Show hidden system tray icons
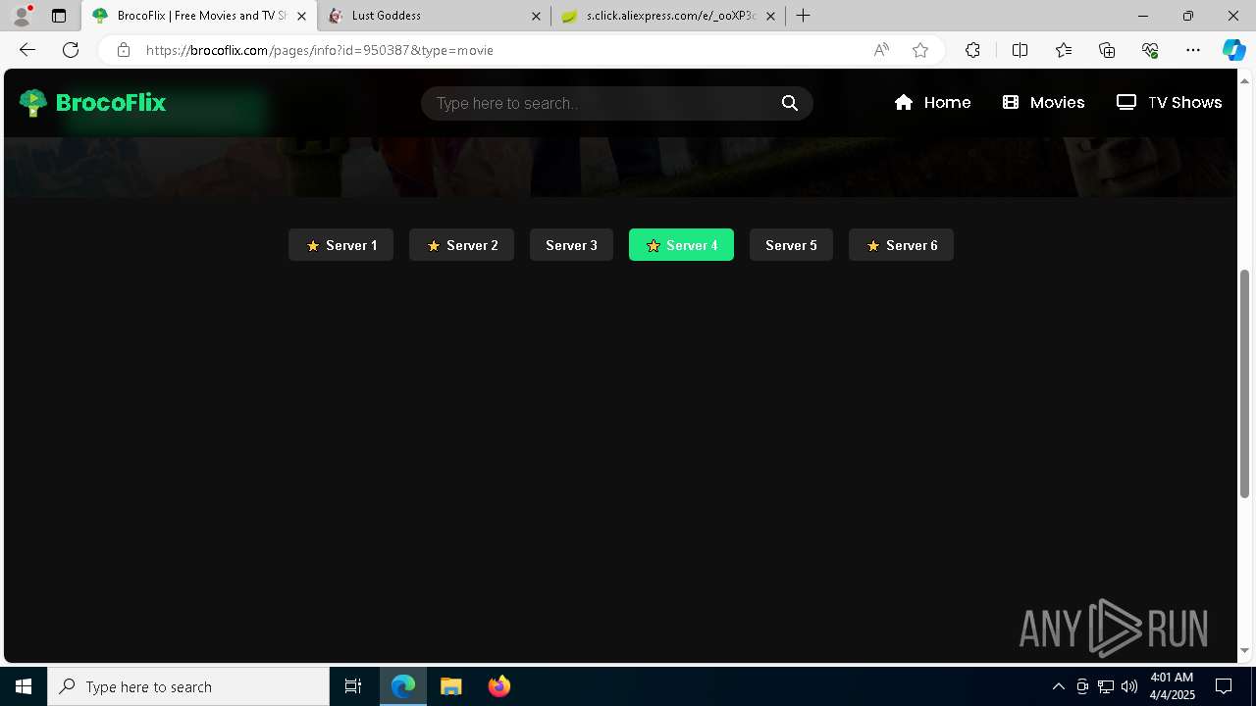The image size is (1256, 706). tap(1058, 686)
